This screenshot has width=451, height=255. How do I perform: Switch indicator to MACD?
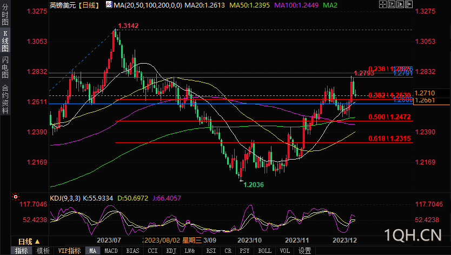(111, 251)
